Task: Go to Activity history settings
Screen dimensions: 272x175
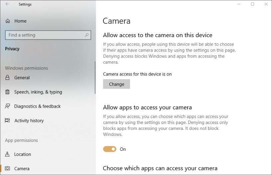Action: 29,121
